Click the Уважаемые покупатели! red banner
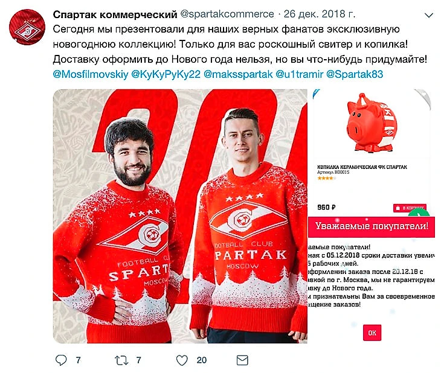The height and width of the screenshot is (373, 441). point(372,226)
